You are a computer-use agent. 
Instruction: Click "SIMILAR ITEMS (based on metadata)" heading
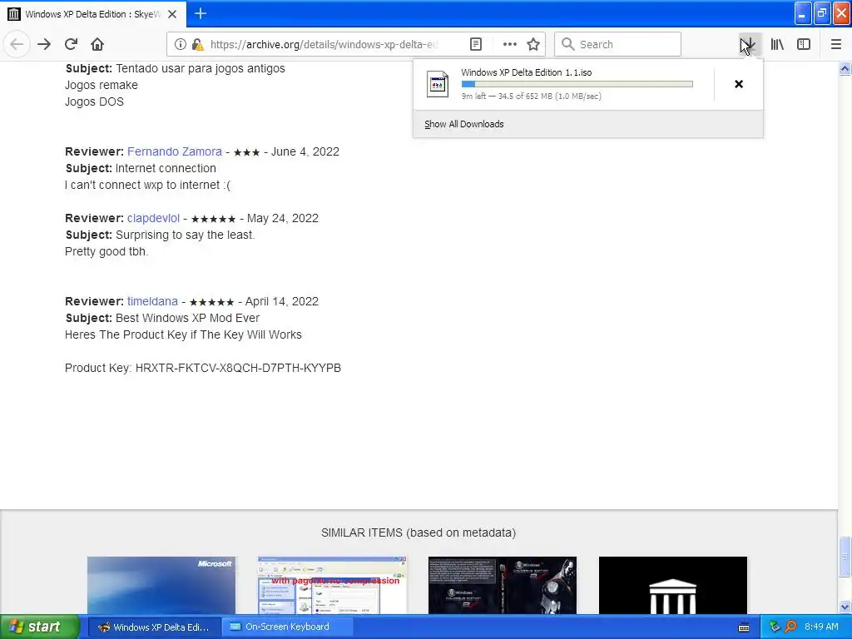[419, 532]
